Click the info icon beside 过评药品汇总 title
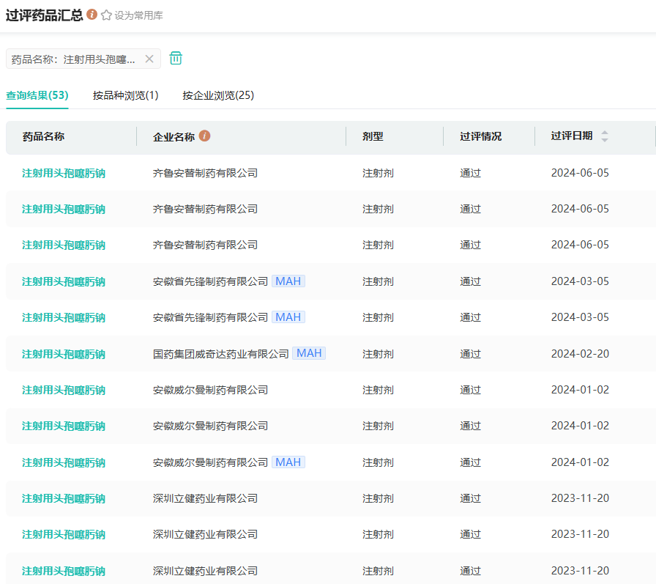This screenshot has width=656, height=584. 92,15
